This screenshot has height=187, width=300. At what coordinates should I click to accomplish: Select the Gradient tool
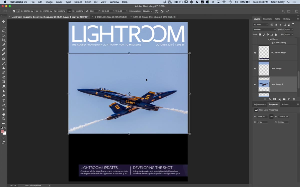click(3, 82)
